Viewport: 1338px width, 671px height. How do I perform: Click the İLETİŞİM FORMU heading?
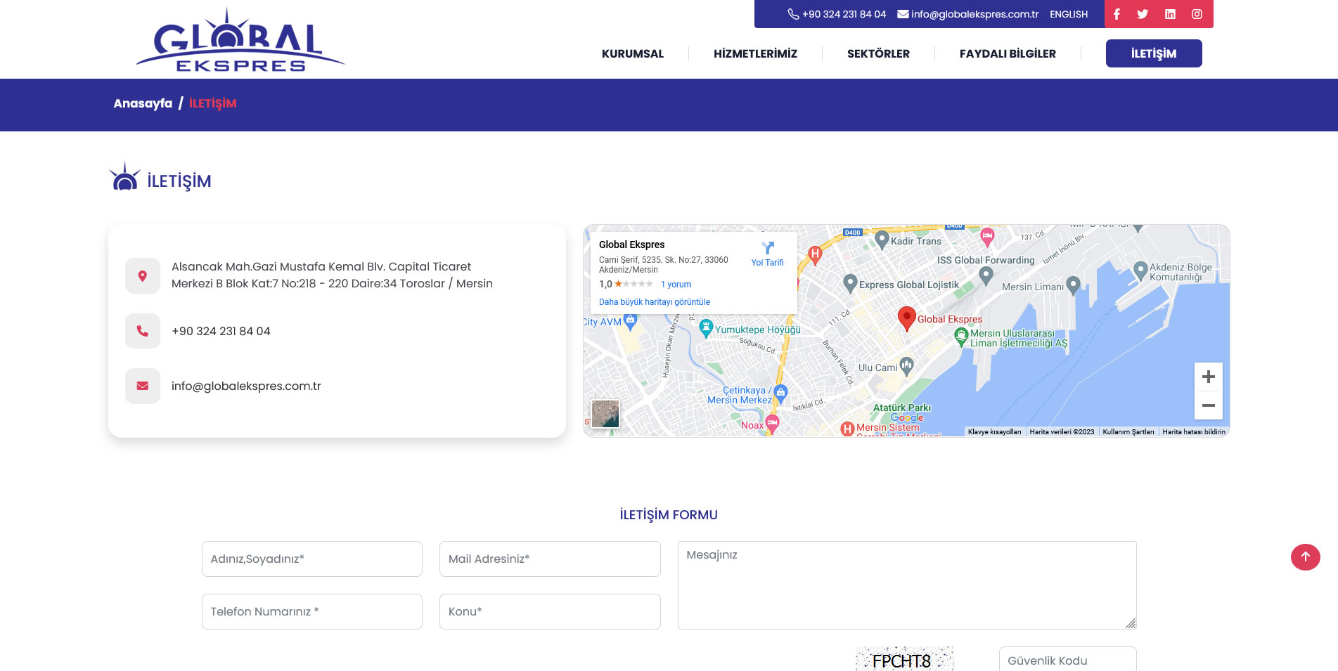click(669, 515)
